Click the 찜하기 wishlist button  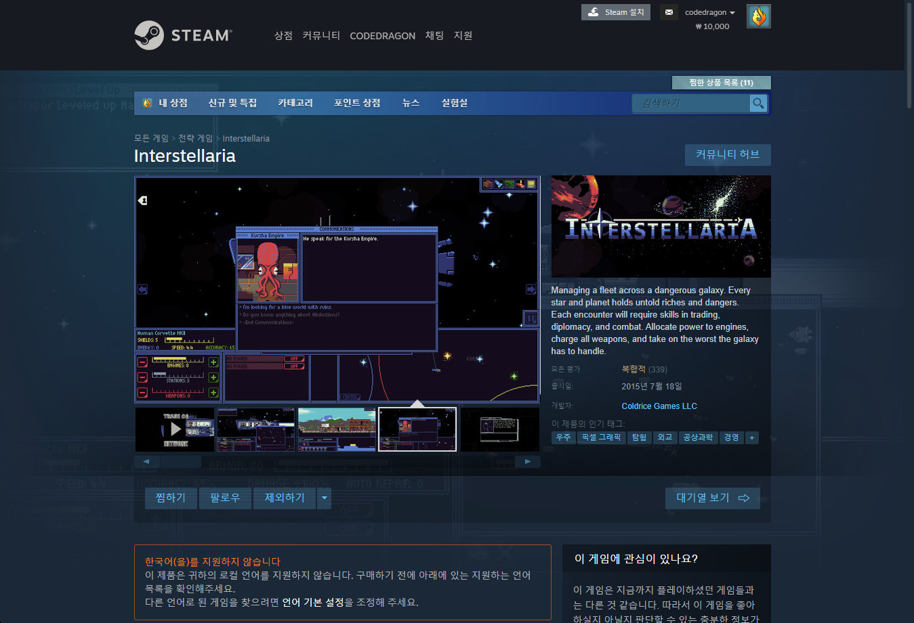[171, 498]
